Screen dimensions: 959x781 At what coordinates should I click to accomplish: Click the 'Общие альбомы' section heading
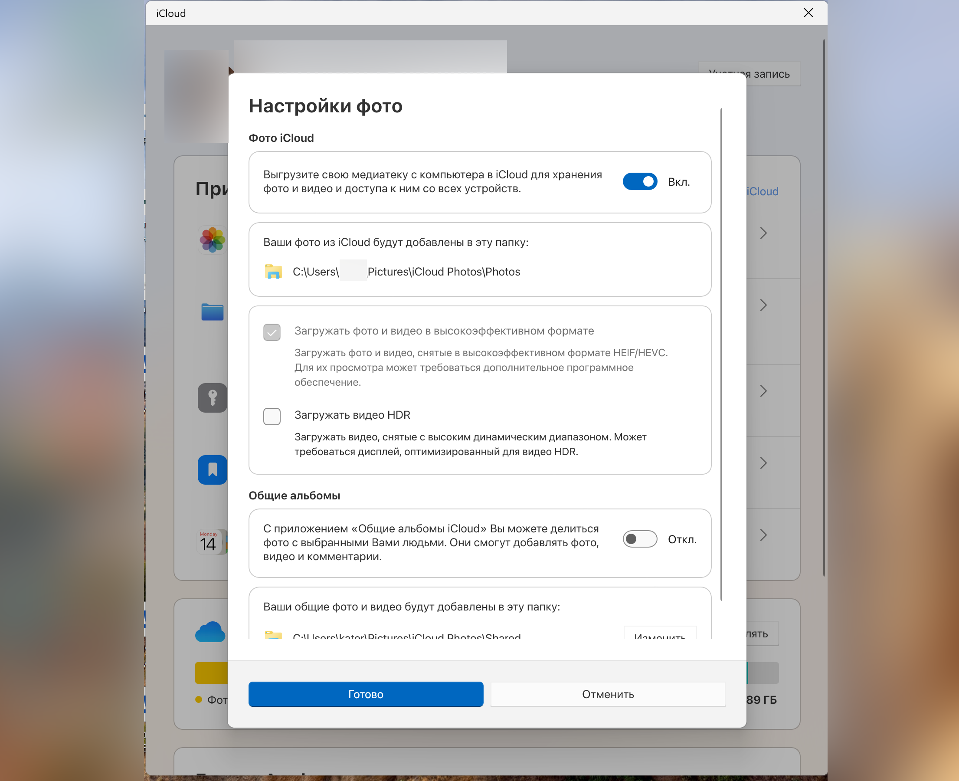(x=295, y=496)
